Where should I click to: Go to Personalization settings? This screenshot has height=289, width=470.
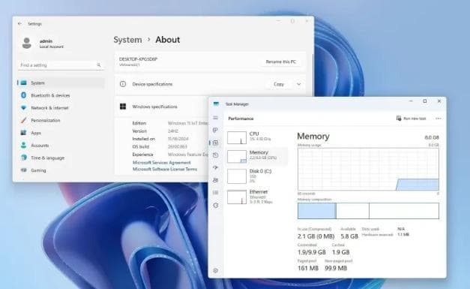click(x=61, y=120)
